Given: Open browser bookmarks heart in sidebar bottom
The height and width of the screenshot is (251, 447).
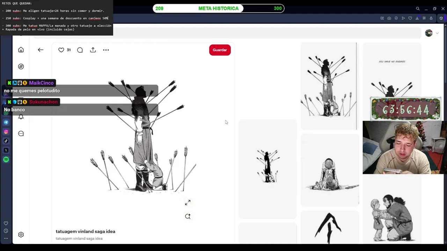Looking at the screenshot, I should [6, 223].
